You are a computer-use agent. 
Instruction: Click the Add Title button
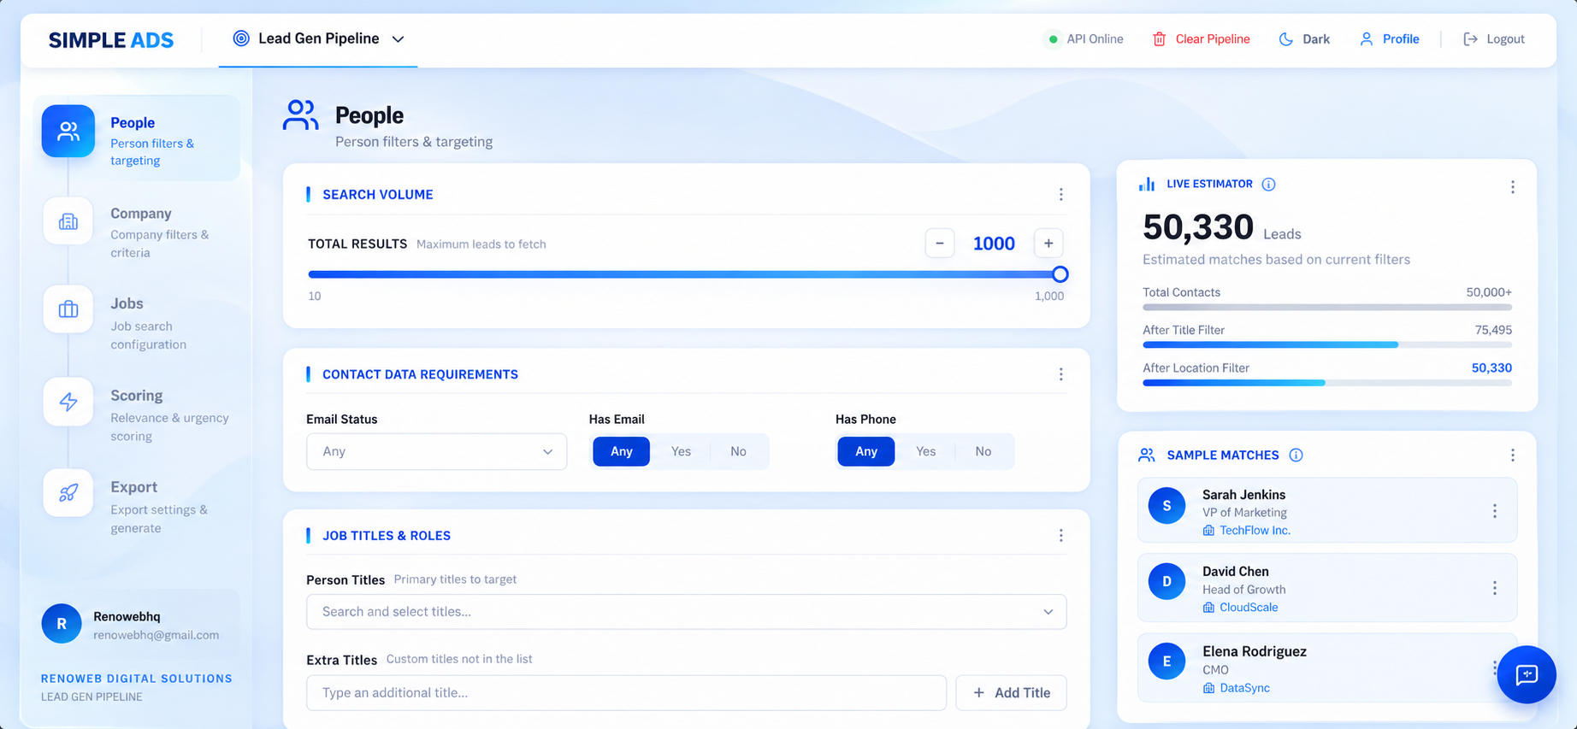pyautogui.click(x=1011, y=693)
